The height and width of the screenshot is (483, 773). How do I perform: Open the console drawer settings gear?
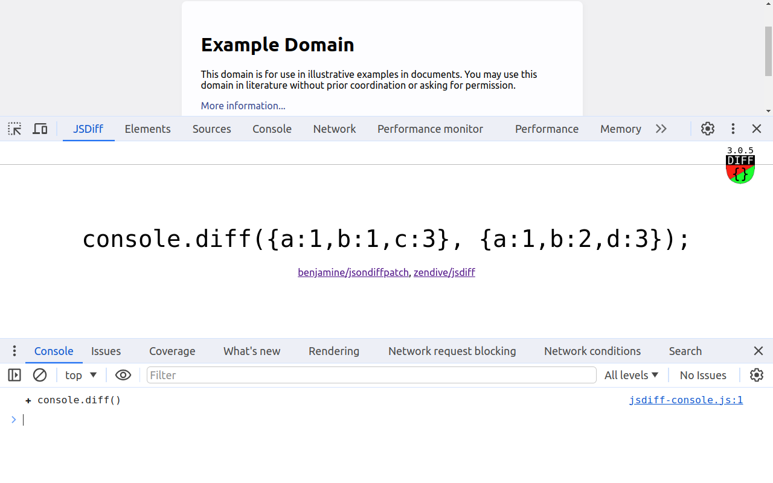point(757,375)
